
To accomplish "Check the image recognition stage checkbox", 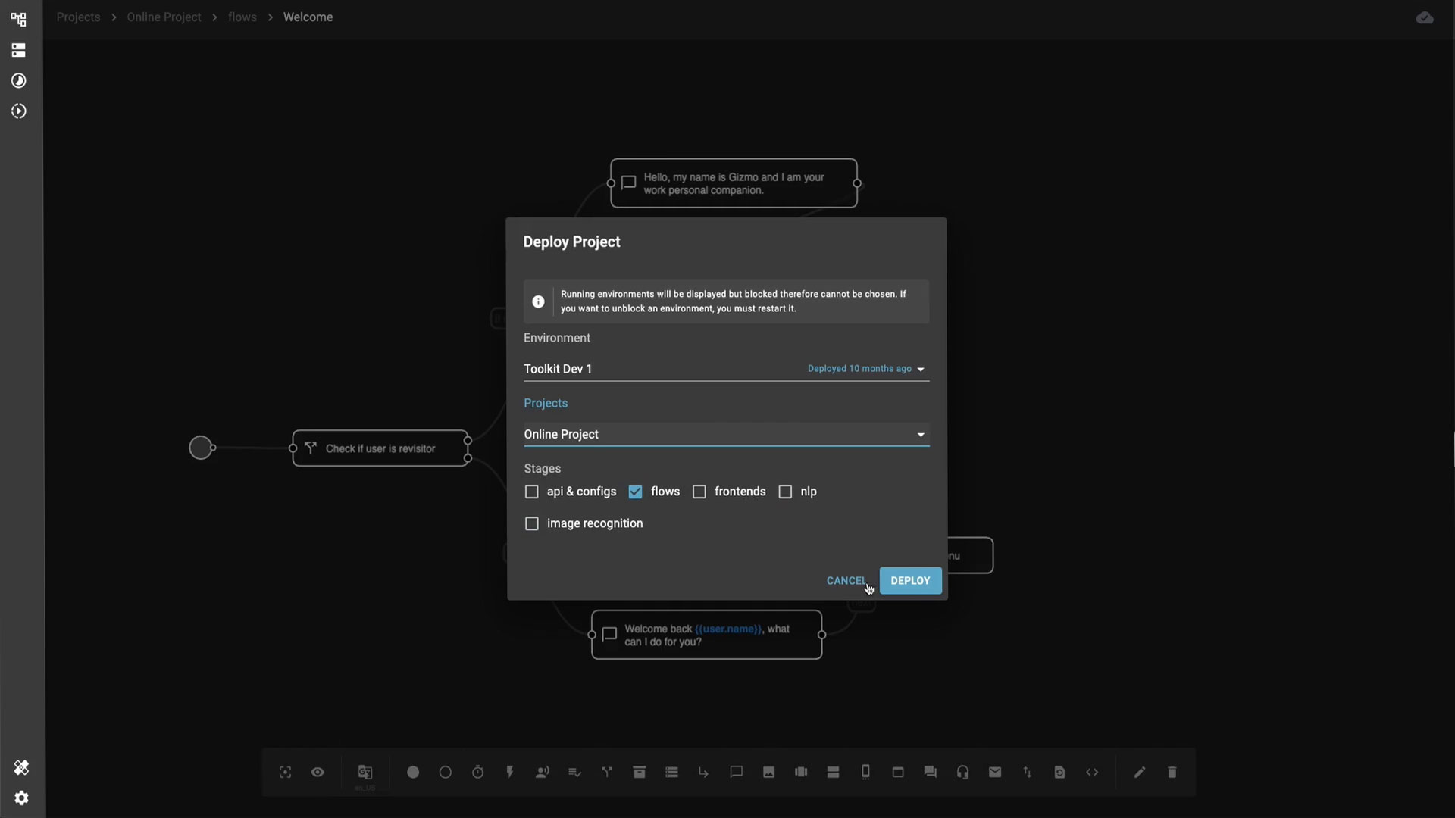I will 532,523.
